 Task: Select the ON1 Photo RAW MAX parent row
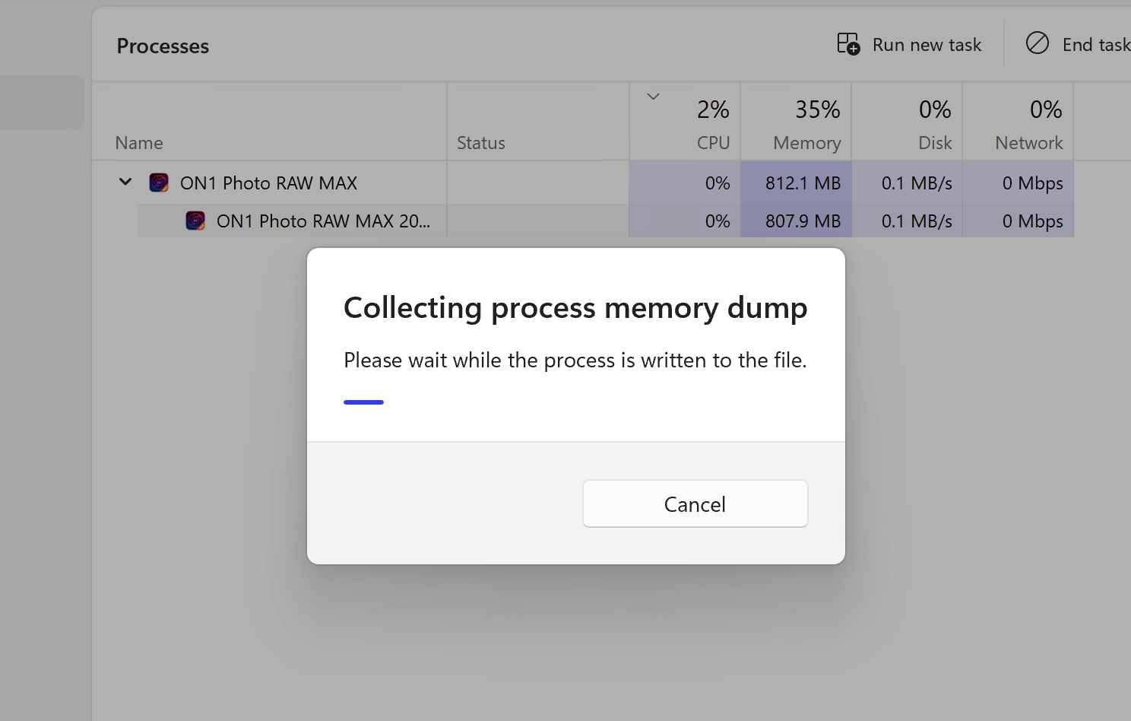[582, 183]
